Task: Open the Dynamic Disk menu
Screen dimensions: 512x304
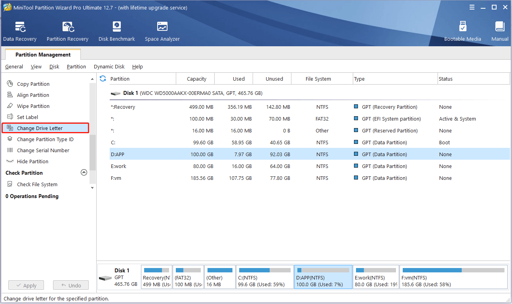Action: (x=109, y=66)
